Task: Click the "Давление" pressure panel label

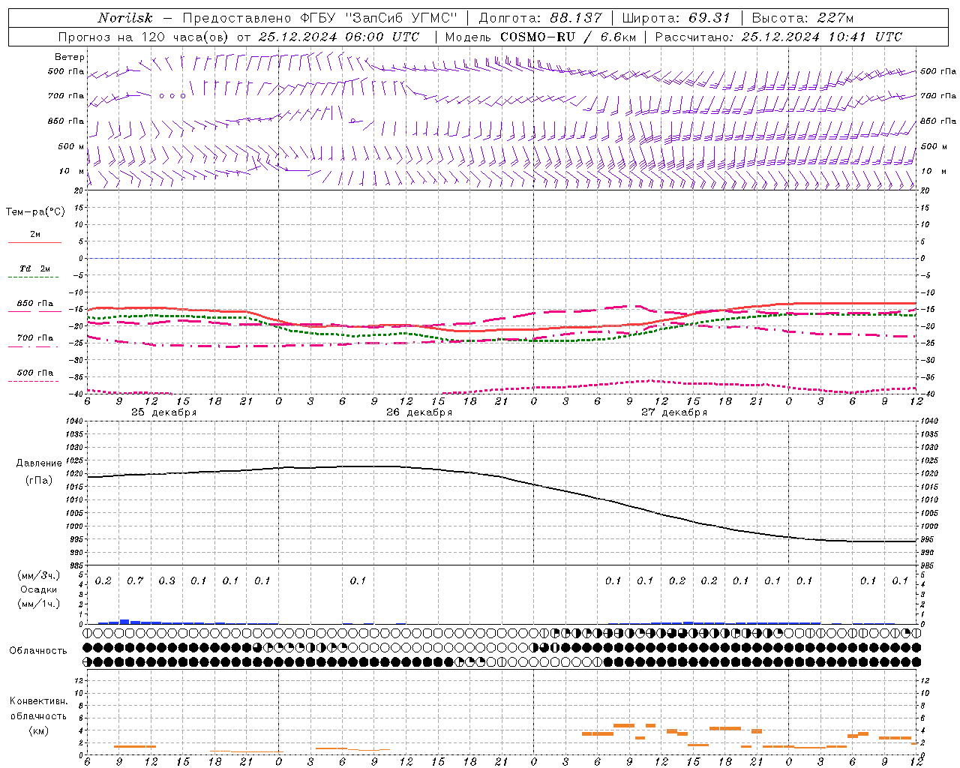Action: pos(39,463)
